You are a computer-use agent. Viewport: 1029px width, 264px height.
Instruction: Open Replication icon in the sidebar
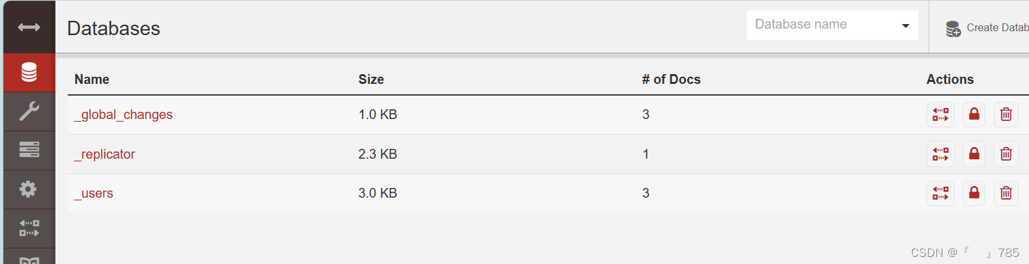point(29,228)
